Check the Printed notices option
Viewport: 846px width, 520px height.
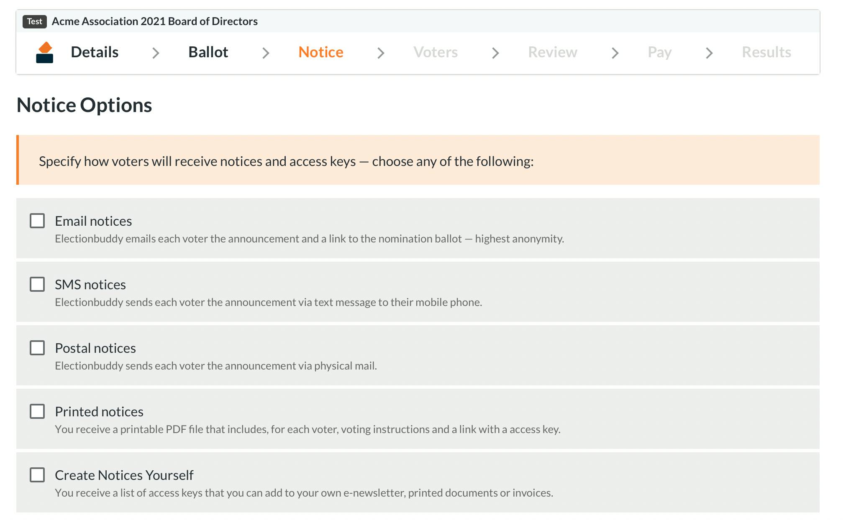38,411
